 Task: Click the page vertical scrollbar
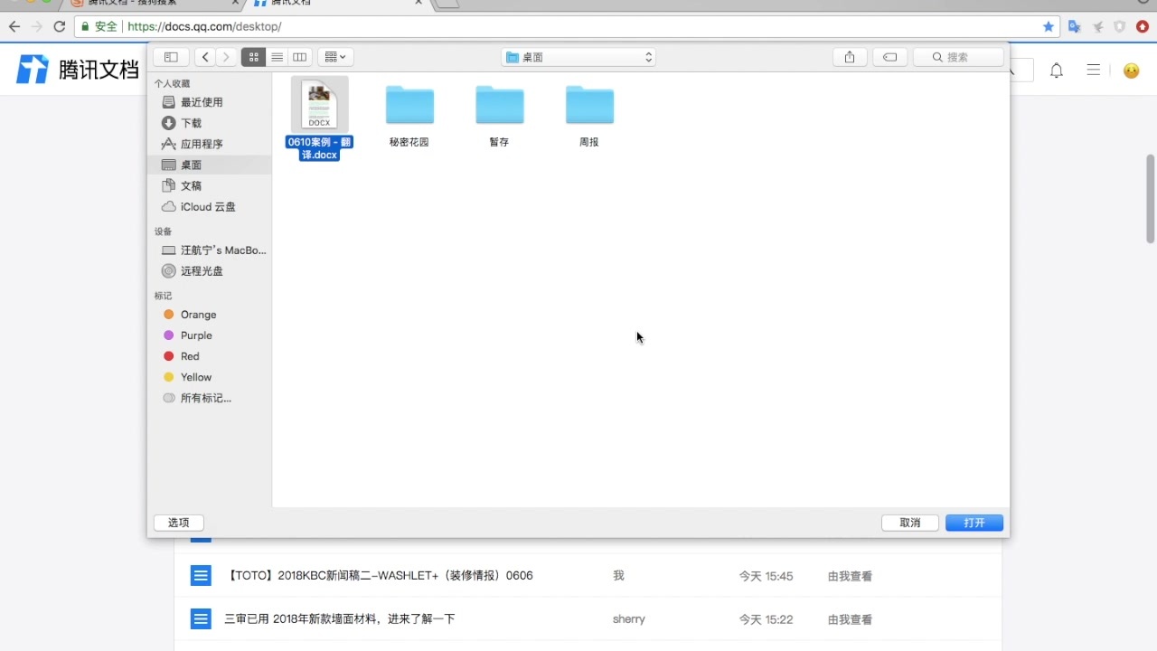(1151, 199)
